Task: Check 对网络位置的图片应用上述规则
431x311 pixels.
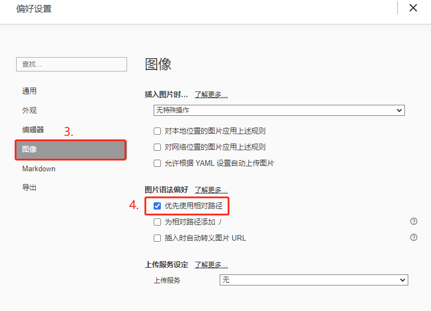Action: pyautogui.click(x=158, y=147)
